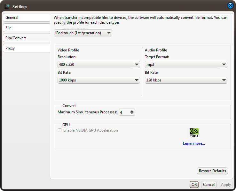Expand the mp3 Target Format dropdown
This screenshot has width=236, height=191.
point(186,65)
